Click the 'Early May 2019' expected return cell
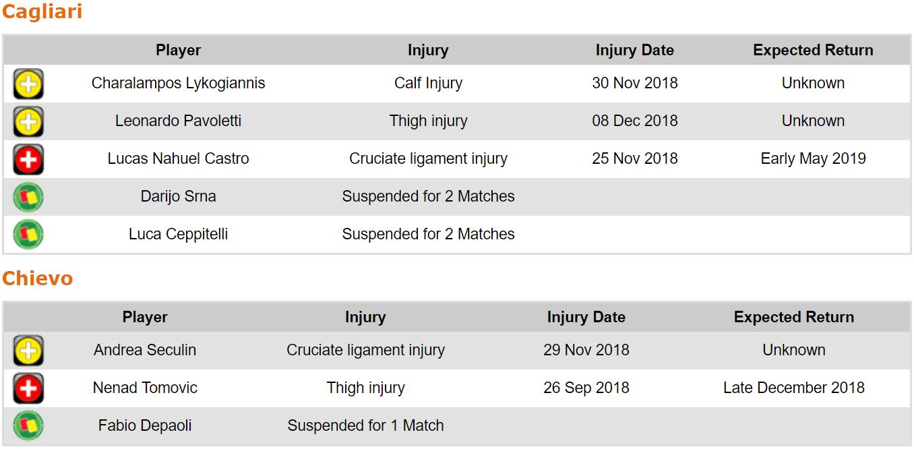914x449 pixels. coord(813,159)
